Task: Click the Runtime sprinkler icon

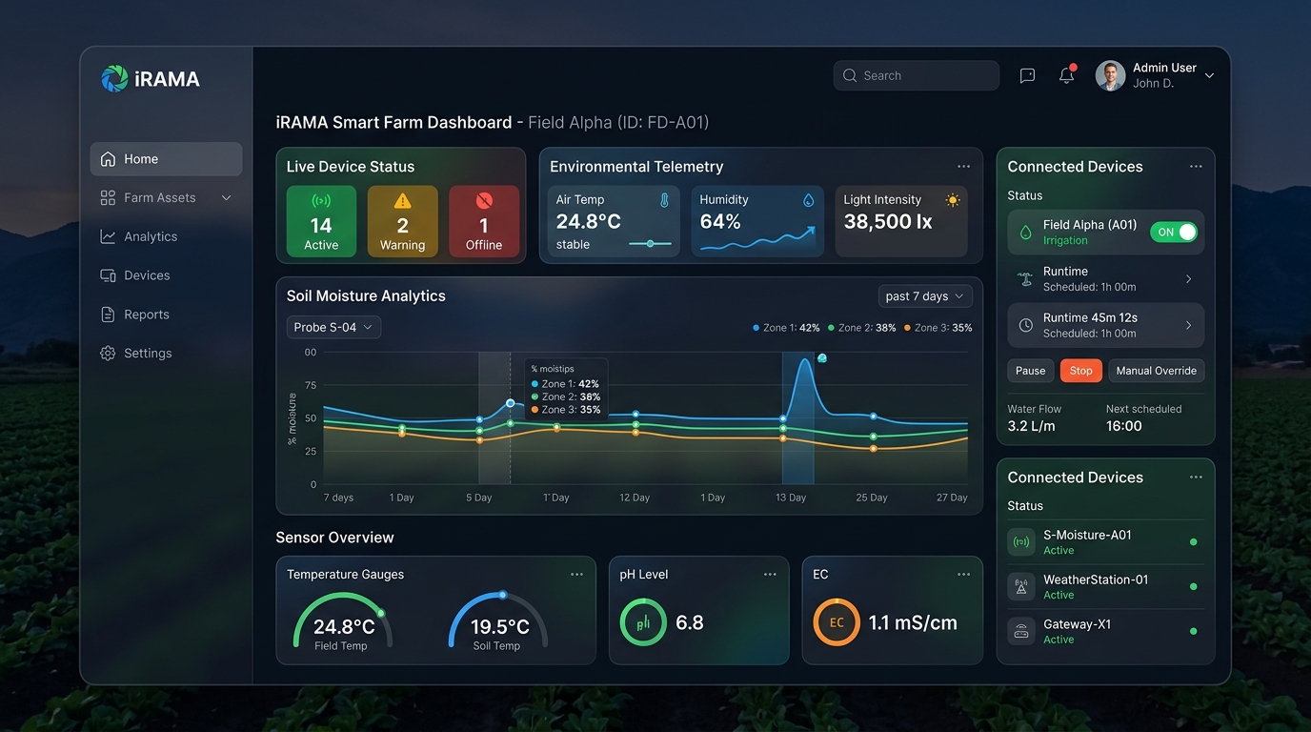Action: pos(1025,279)
